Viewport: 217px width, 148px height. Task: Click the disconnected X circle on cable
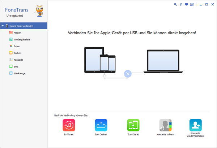[127, 74]
